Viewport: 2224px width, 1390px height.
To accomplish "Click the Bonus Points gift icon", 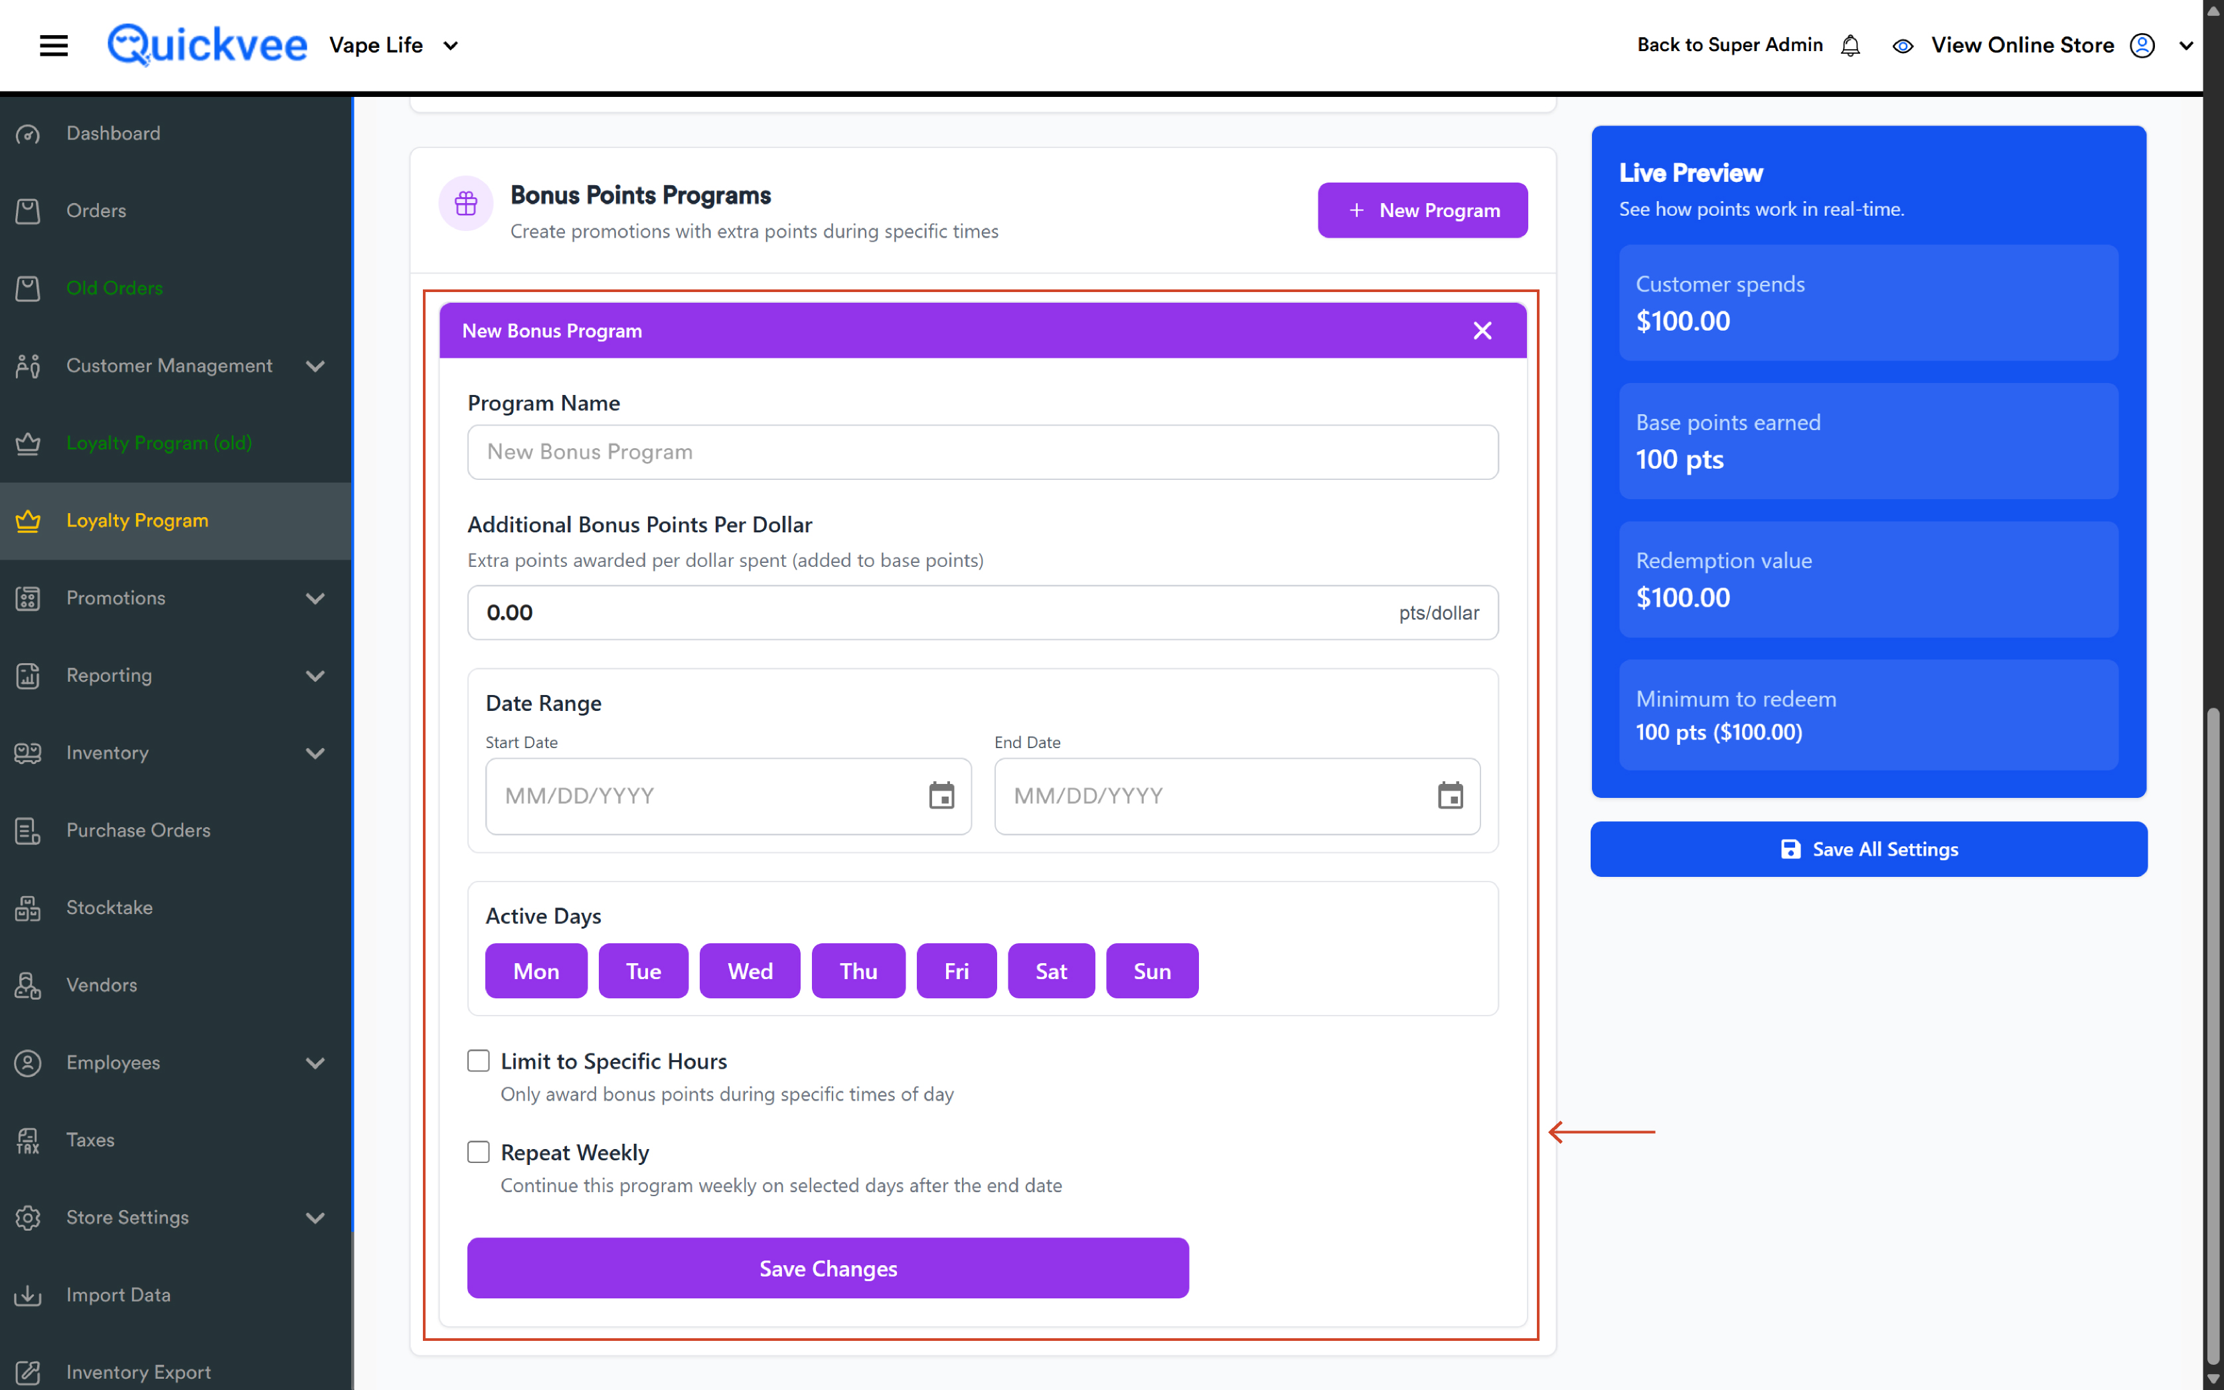I will [466, 203].
